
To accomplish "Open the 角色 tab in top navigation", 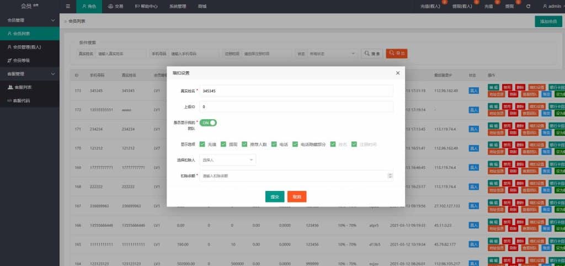I will point(89,6).
